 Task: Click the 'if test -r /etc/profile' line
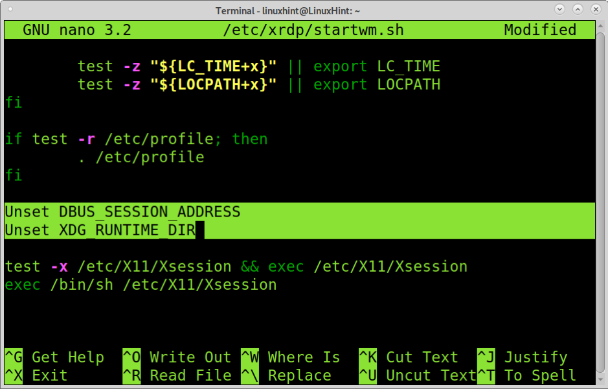[136, 139]
